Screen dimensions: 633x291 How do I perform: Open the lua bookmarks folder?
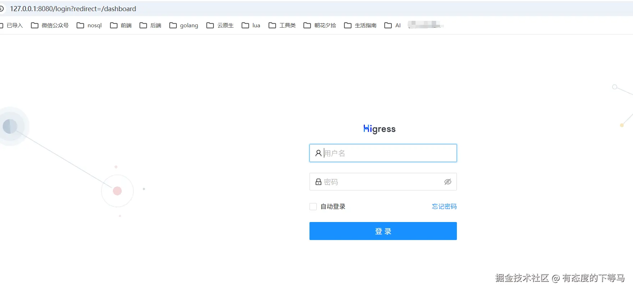point(251,26)
